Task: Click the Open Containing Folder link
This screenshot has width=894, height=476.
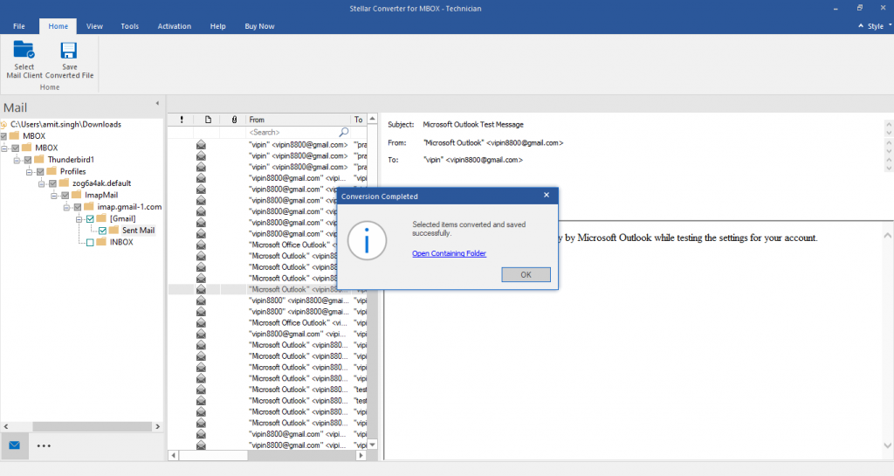Action: [x=450, y=253]
